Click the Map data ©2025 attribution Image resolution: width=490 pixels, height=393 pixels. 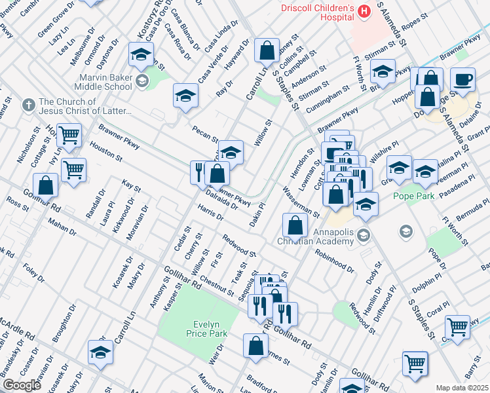(x=462, y=388)
